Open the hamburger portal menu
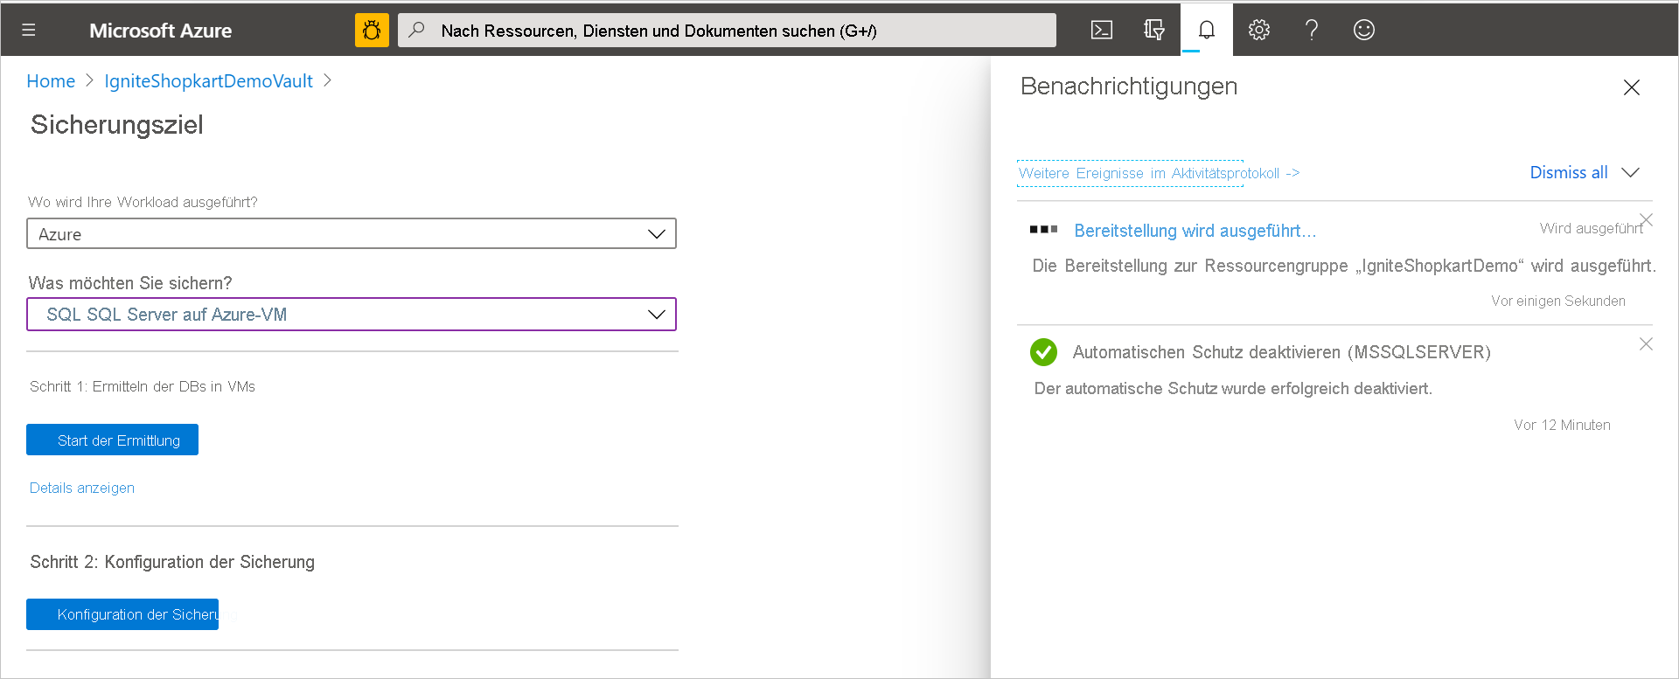The image size is (1679, 679). pyautogui.click(x=29, y=31)
